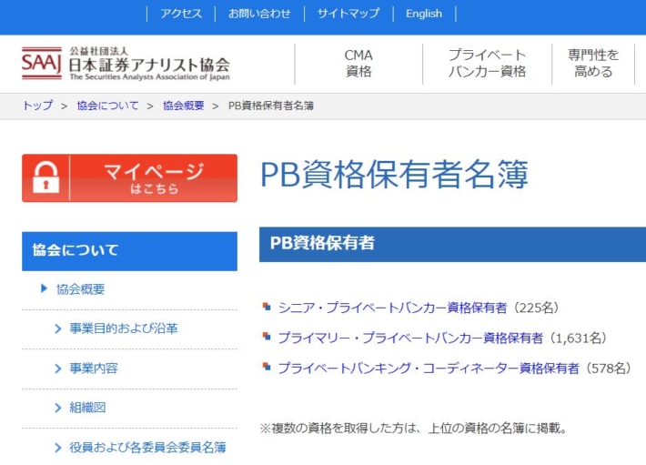Click bullet icon before プライベートバンキング・コーディネーター
The image size is (646, 465).
(x=267, y=367)
